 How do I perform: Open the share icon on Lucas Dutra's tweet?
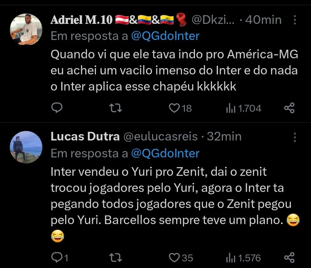pos(289,258)
